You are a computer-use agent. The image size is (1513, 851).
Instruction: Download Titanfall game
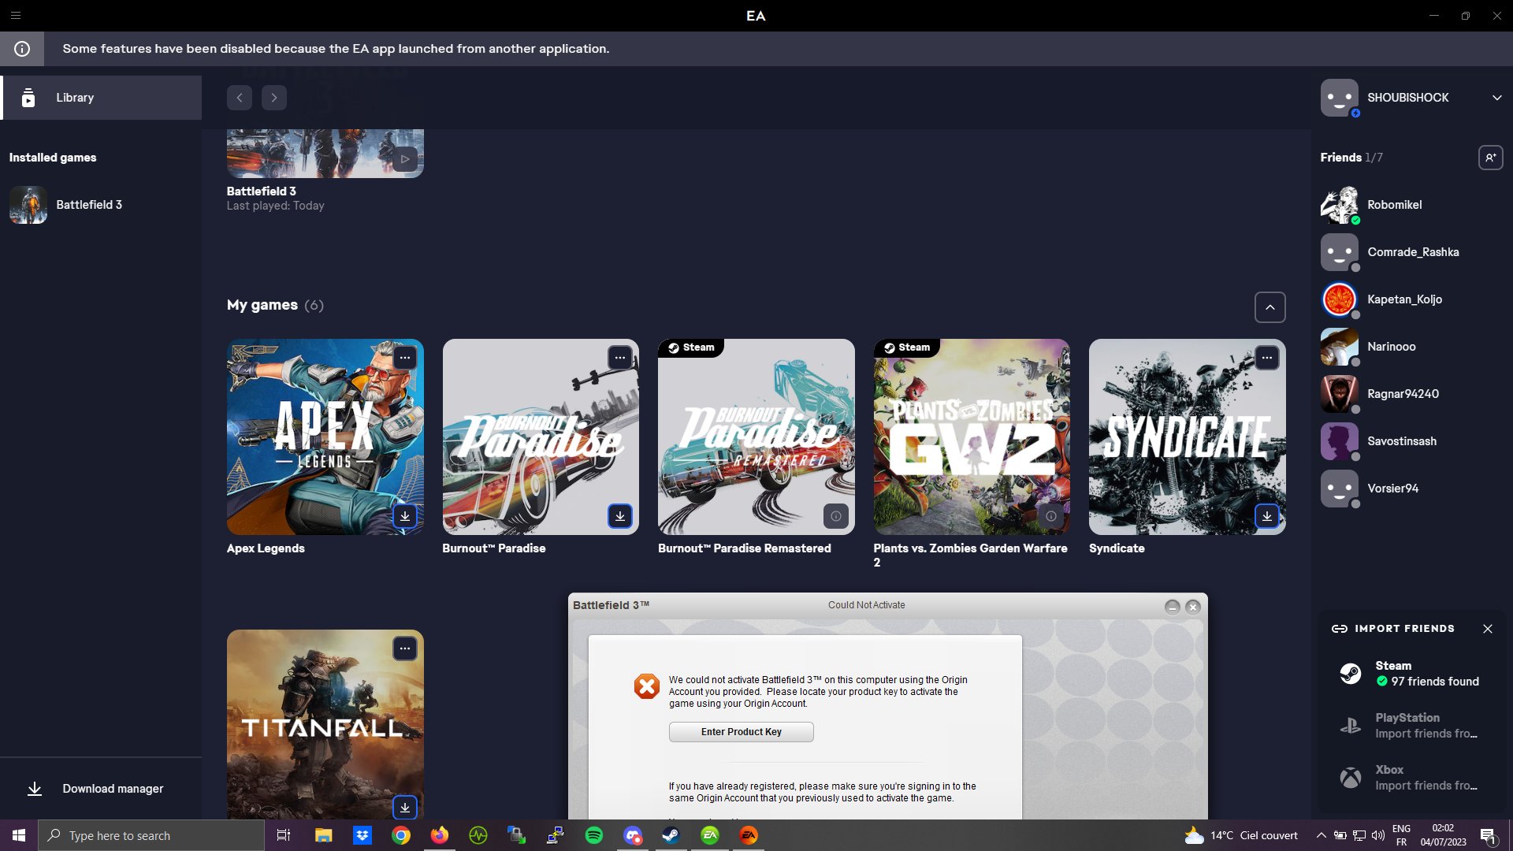point(405,808)
